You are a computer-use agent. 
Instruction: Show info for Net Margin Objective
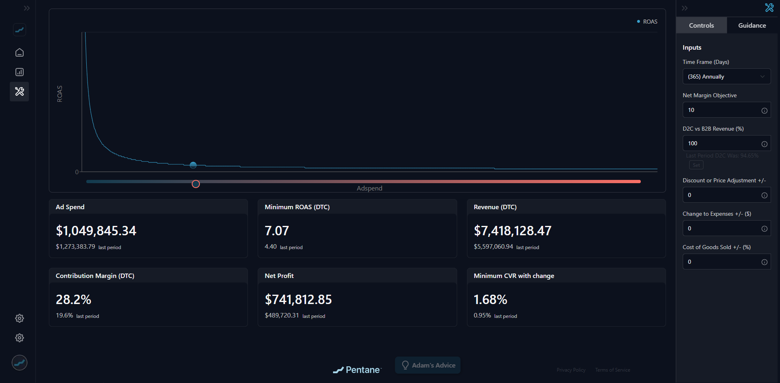click(x=764, y=111)
